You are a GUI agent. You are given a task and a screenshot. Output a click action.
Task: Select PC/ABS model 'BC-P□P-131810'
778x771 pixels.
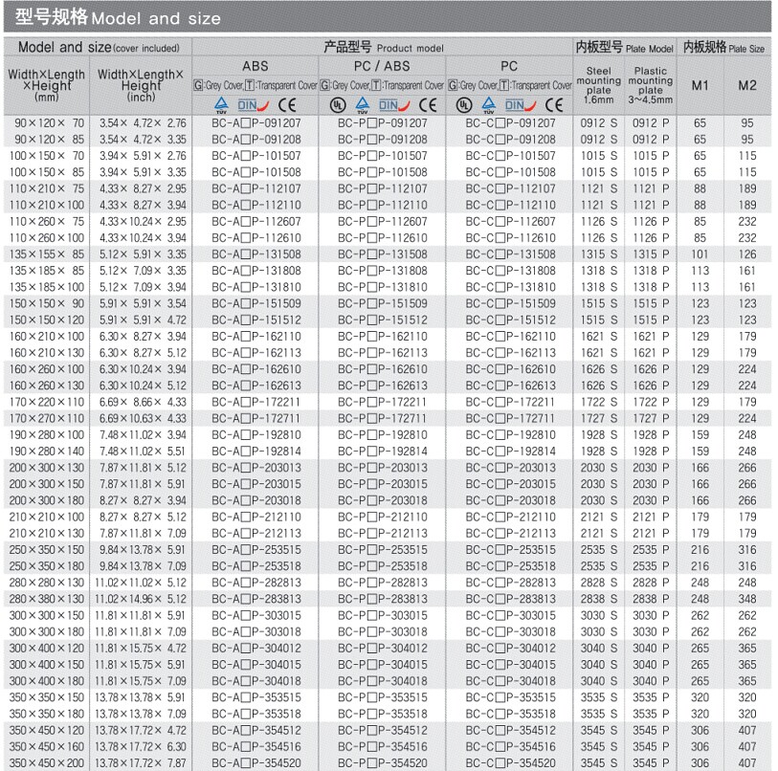[382, 287]
